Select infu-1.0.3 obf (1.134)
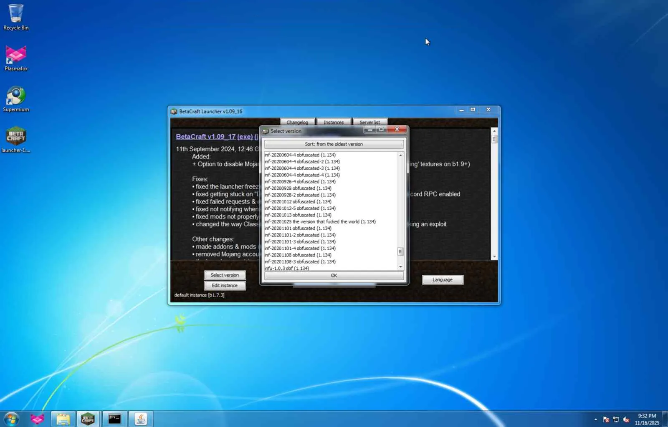Screen dimensions: 668x427 pos(331,268)
